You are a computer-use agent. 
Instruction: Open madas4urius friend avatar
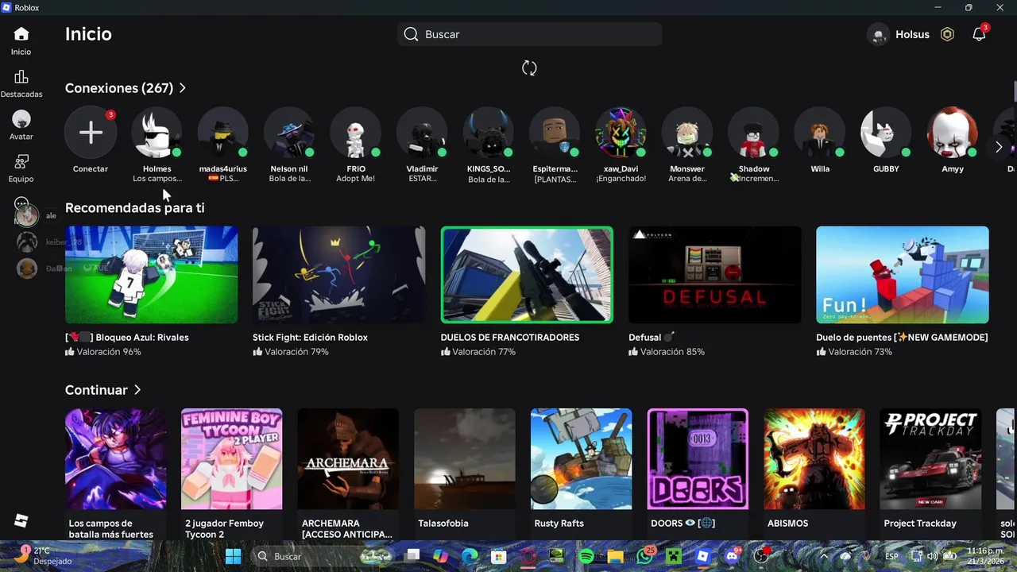click(223, 132)
